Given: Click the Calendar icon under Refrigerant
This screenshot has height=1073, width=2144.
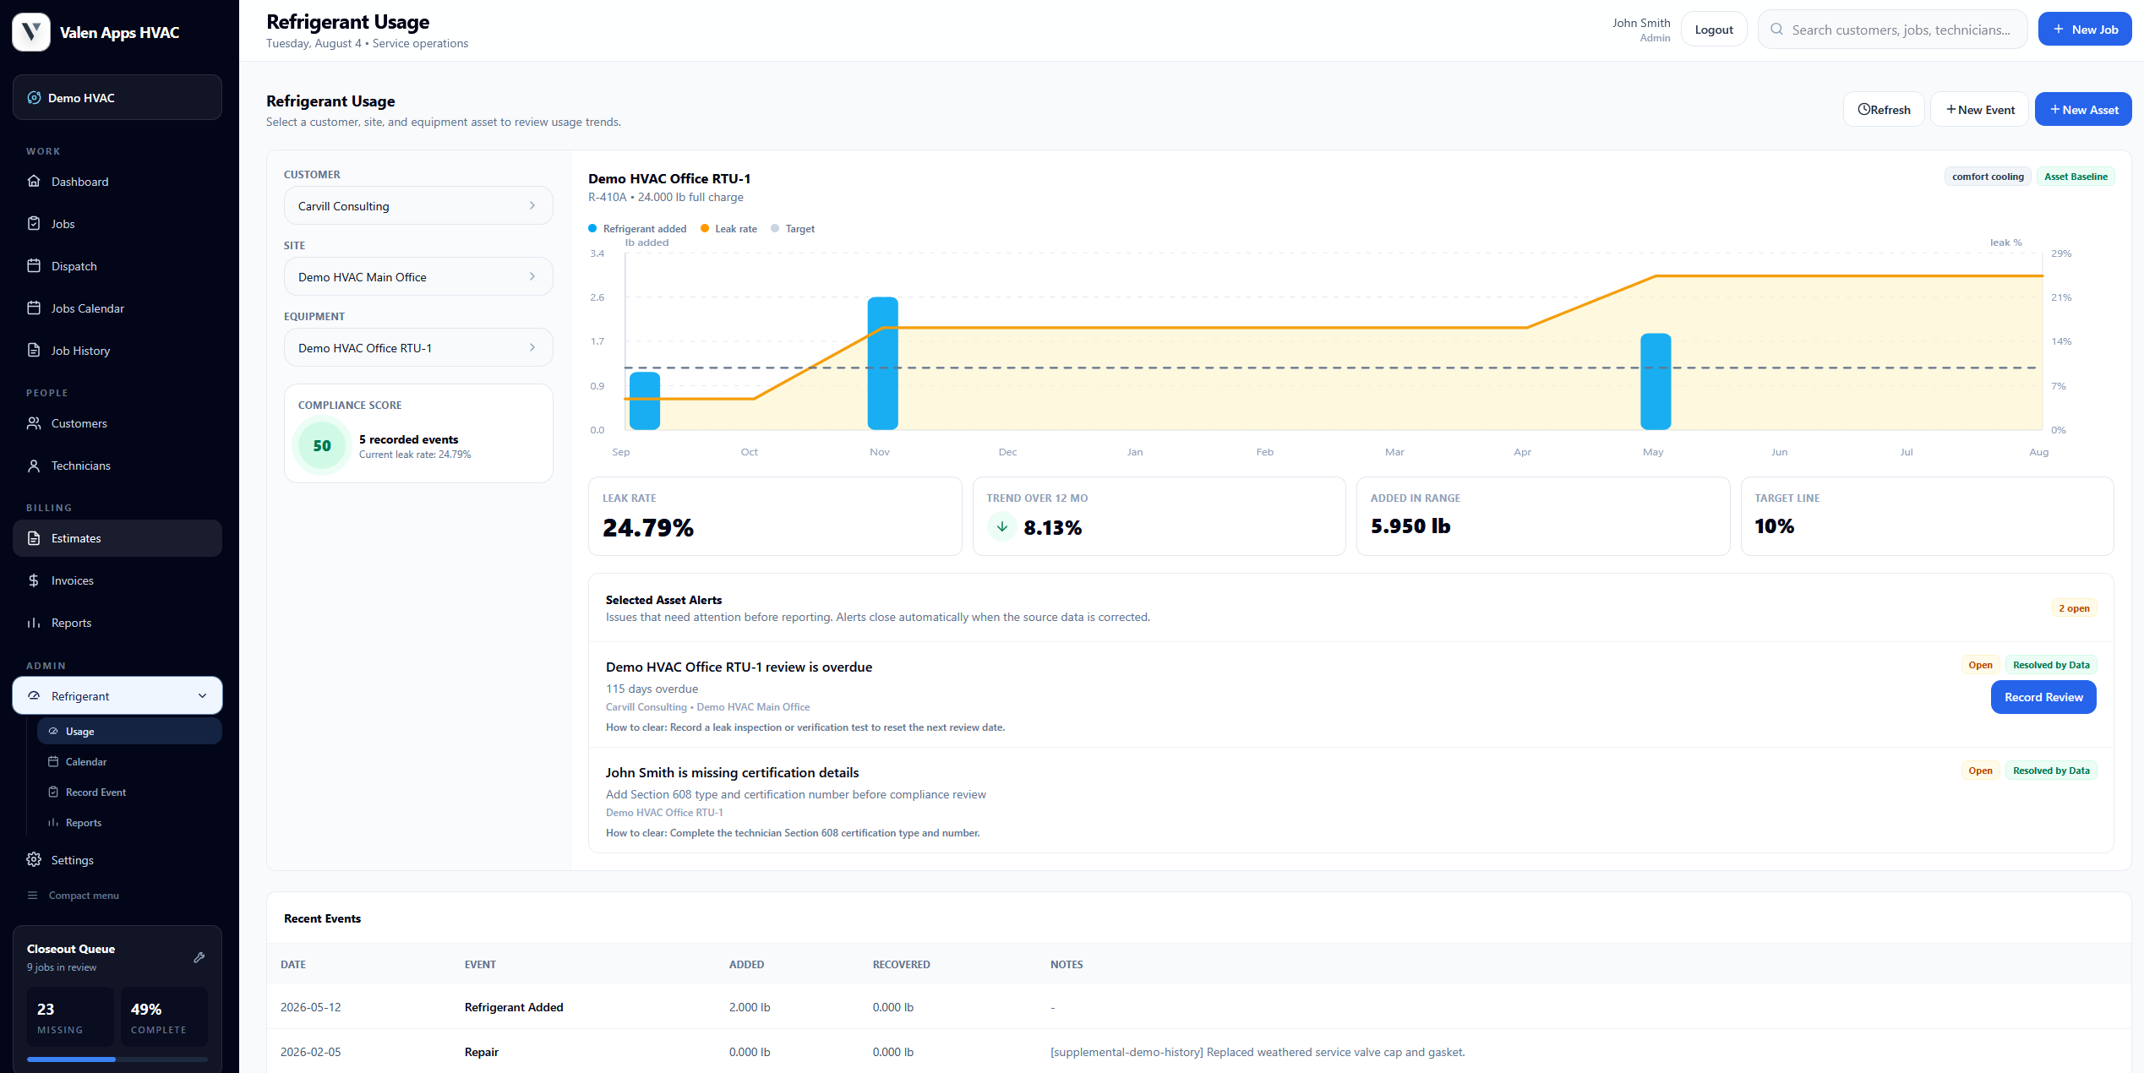Looking at the screenshot, I should 53,761.
